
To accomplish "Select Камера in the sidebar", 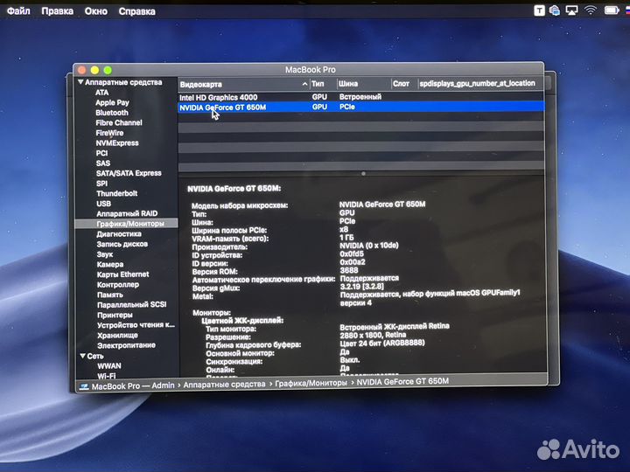I will (x=110, y=264).
